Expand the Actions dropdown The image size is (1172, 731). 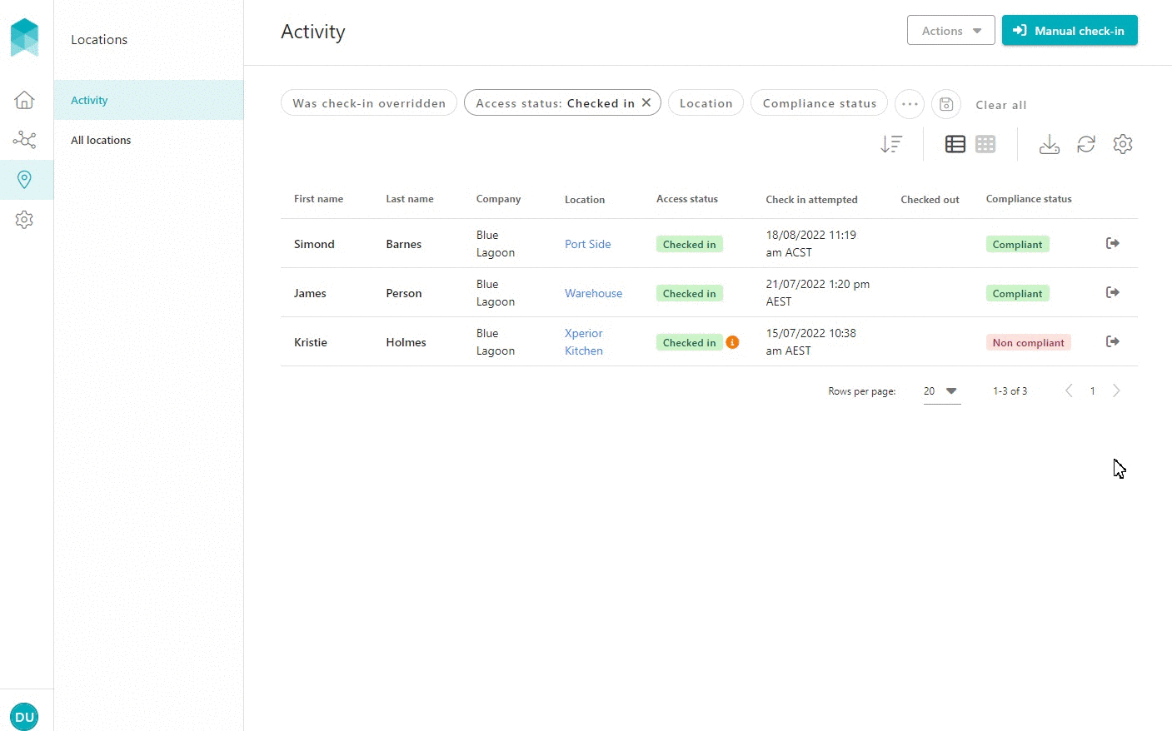pos(951,31)
